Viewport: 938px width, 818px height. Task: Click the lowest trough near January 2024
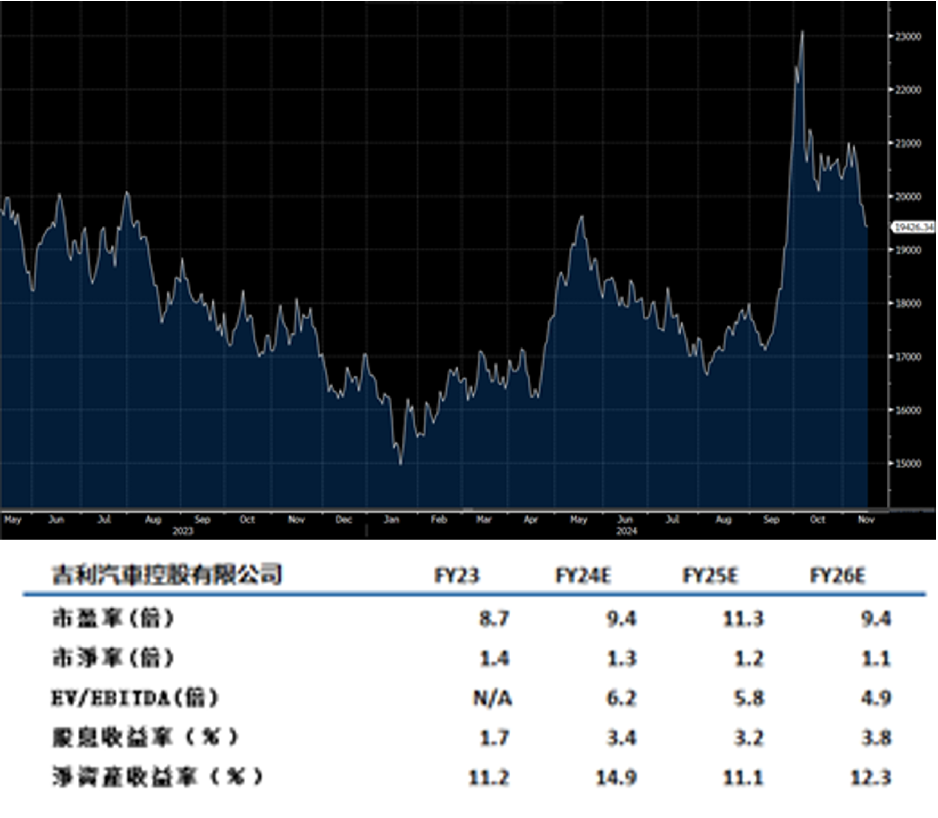click(401, 464)
